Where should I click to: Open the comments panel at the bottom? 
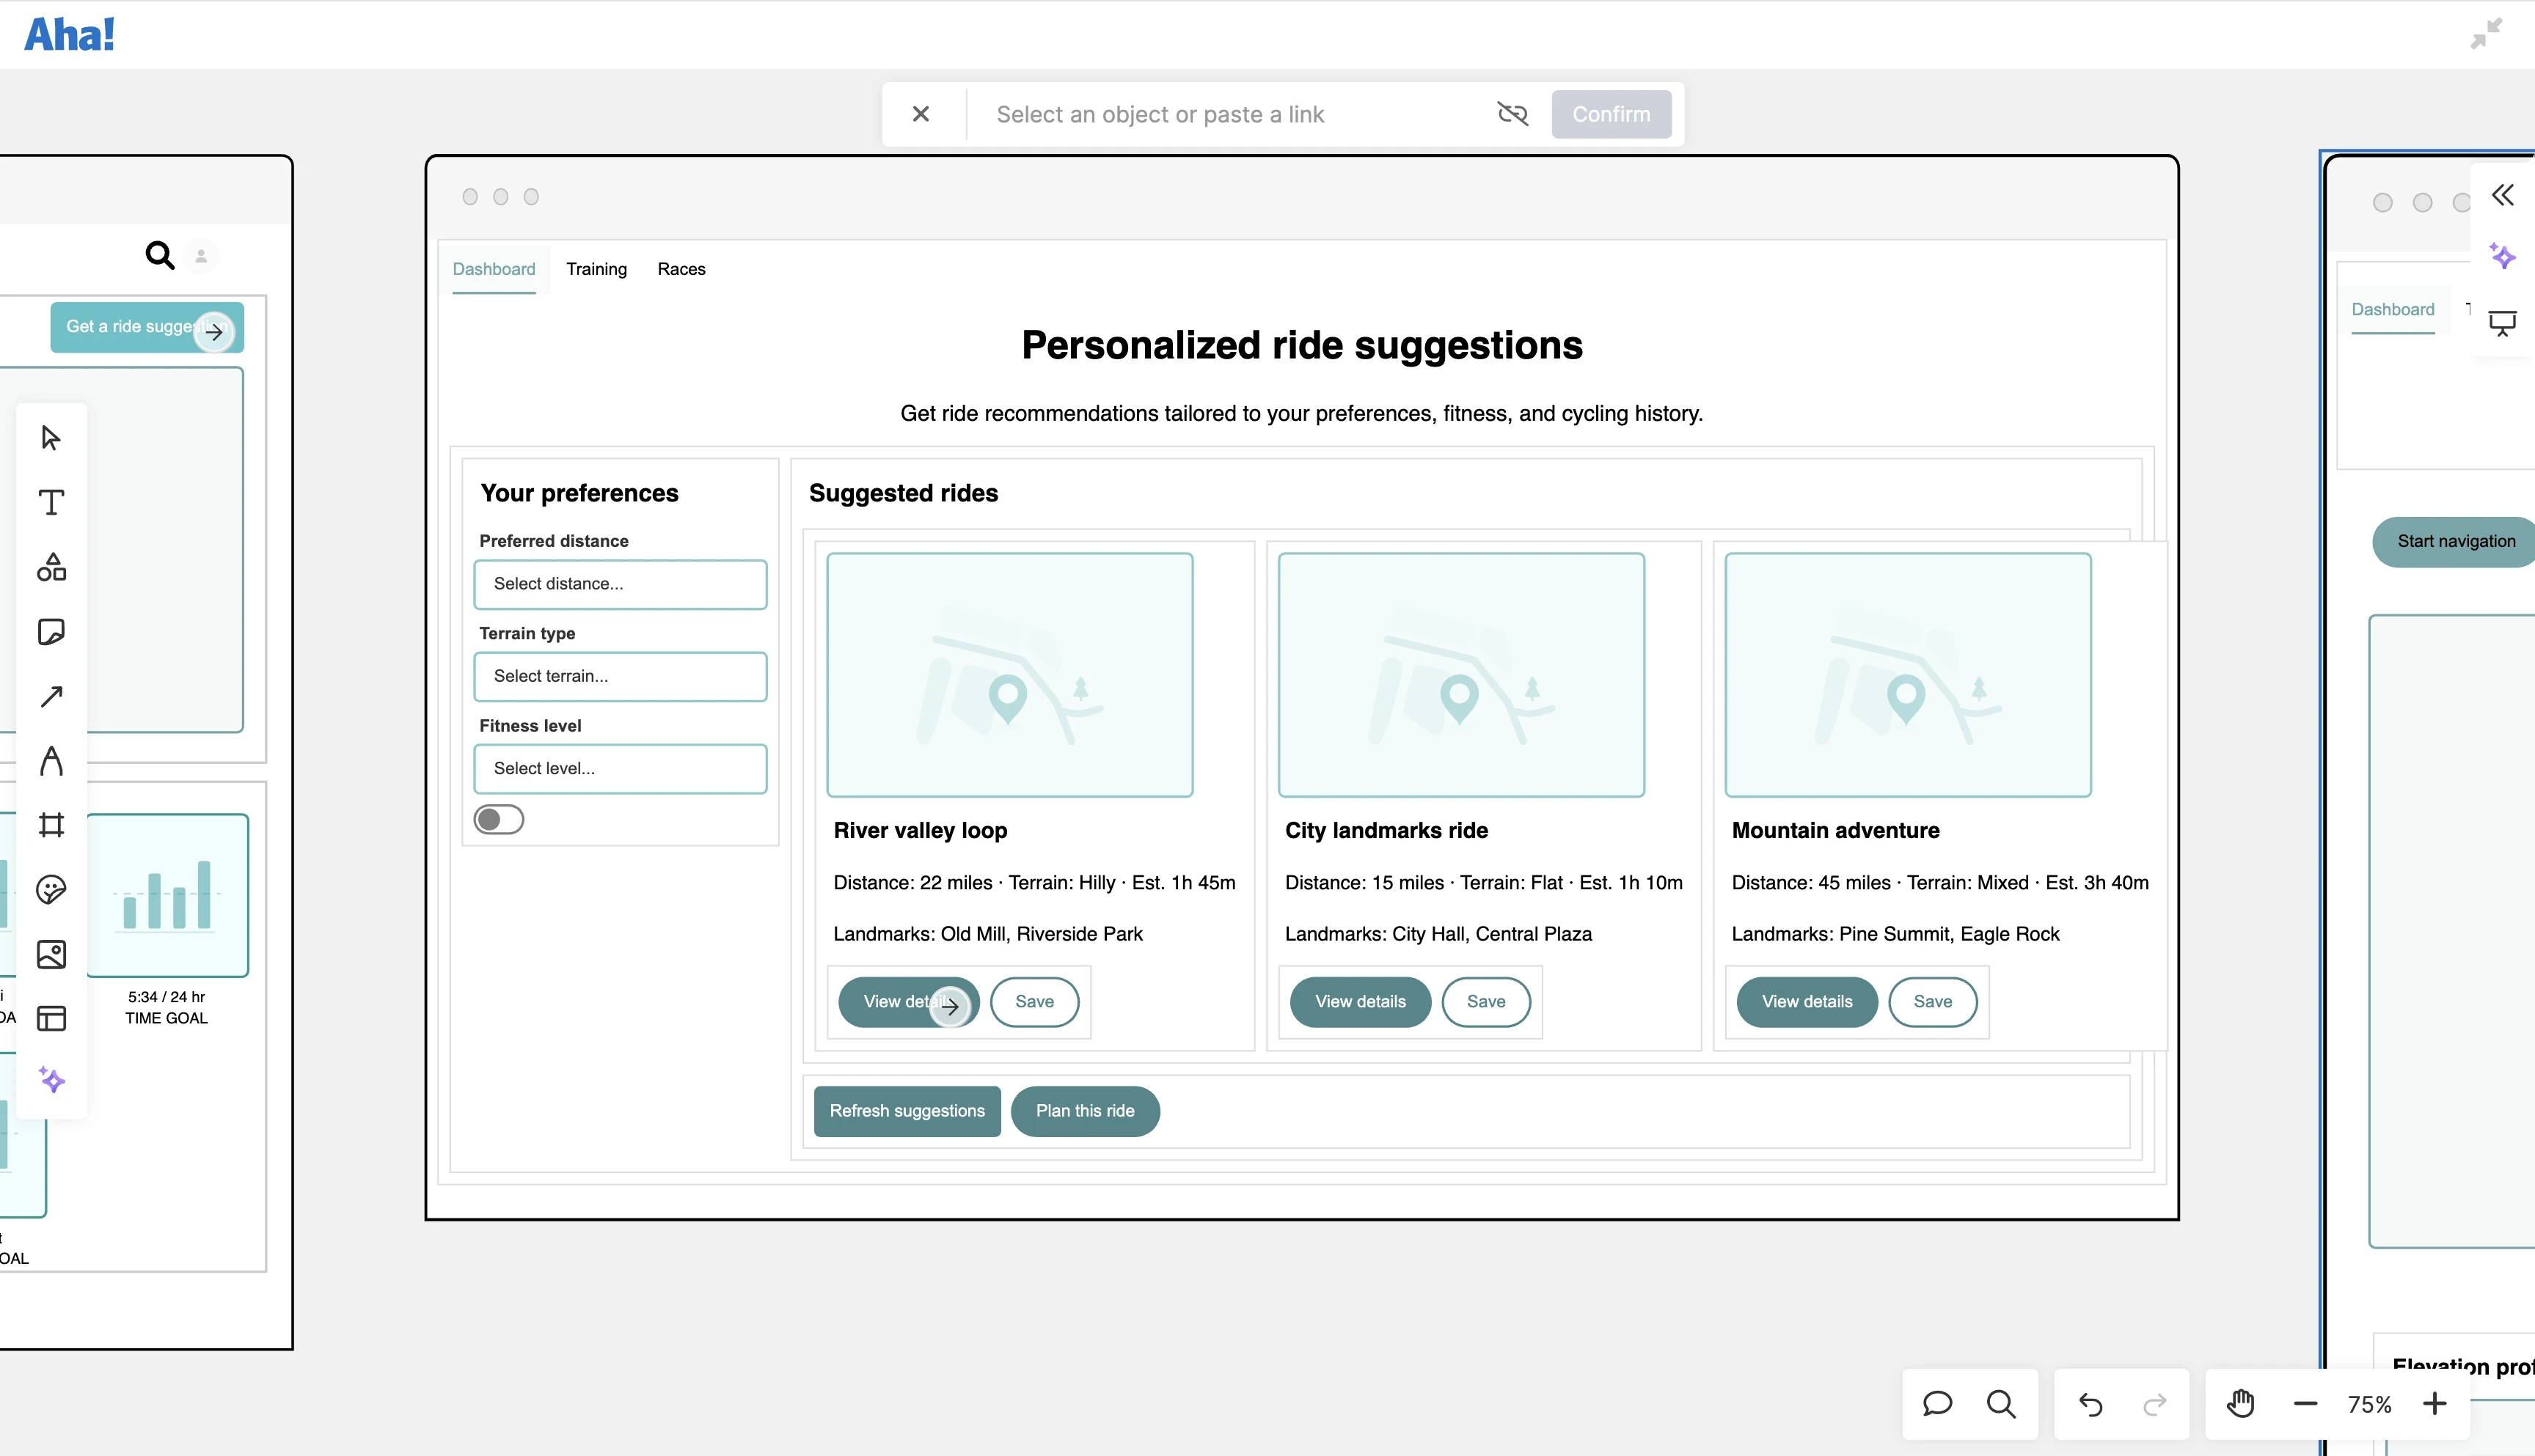1936,1404
